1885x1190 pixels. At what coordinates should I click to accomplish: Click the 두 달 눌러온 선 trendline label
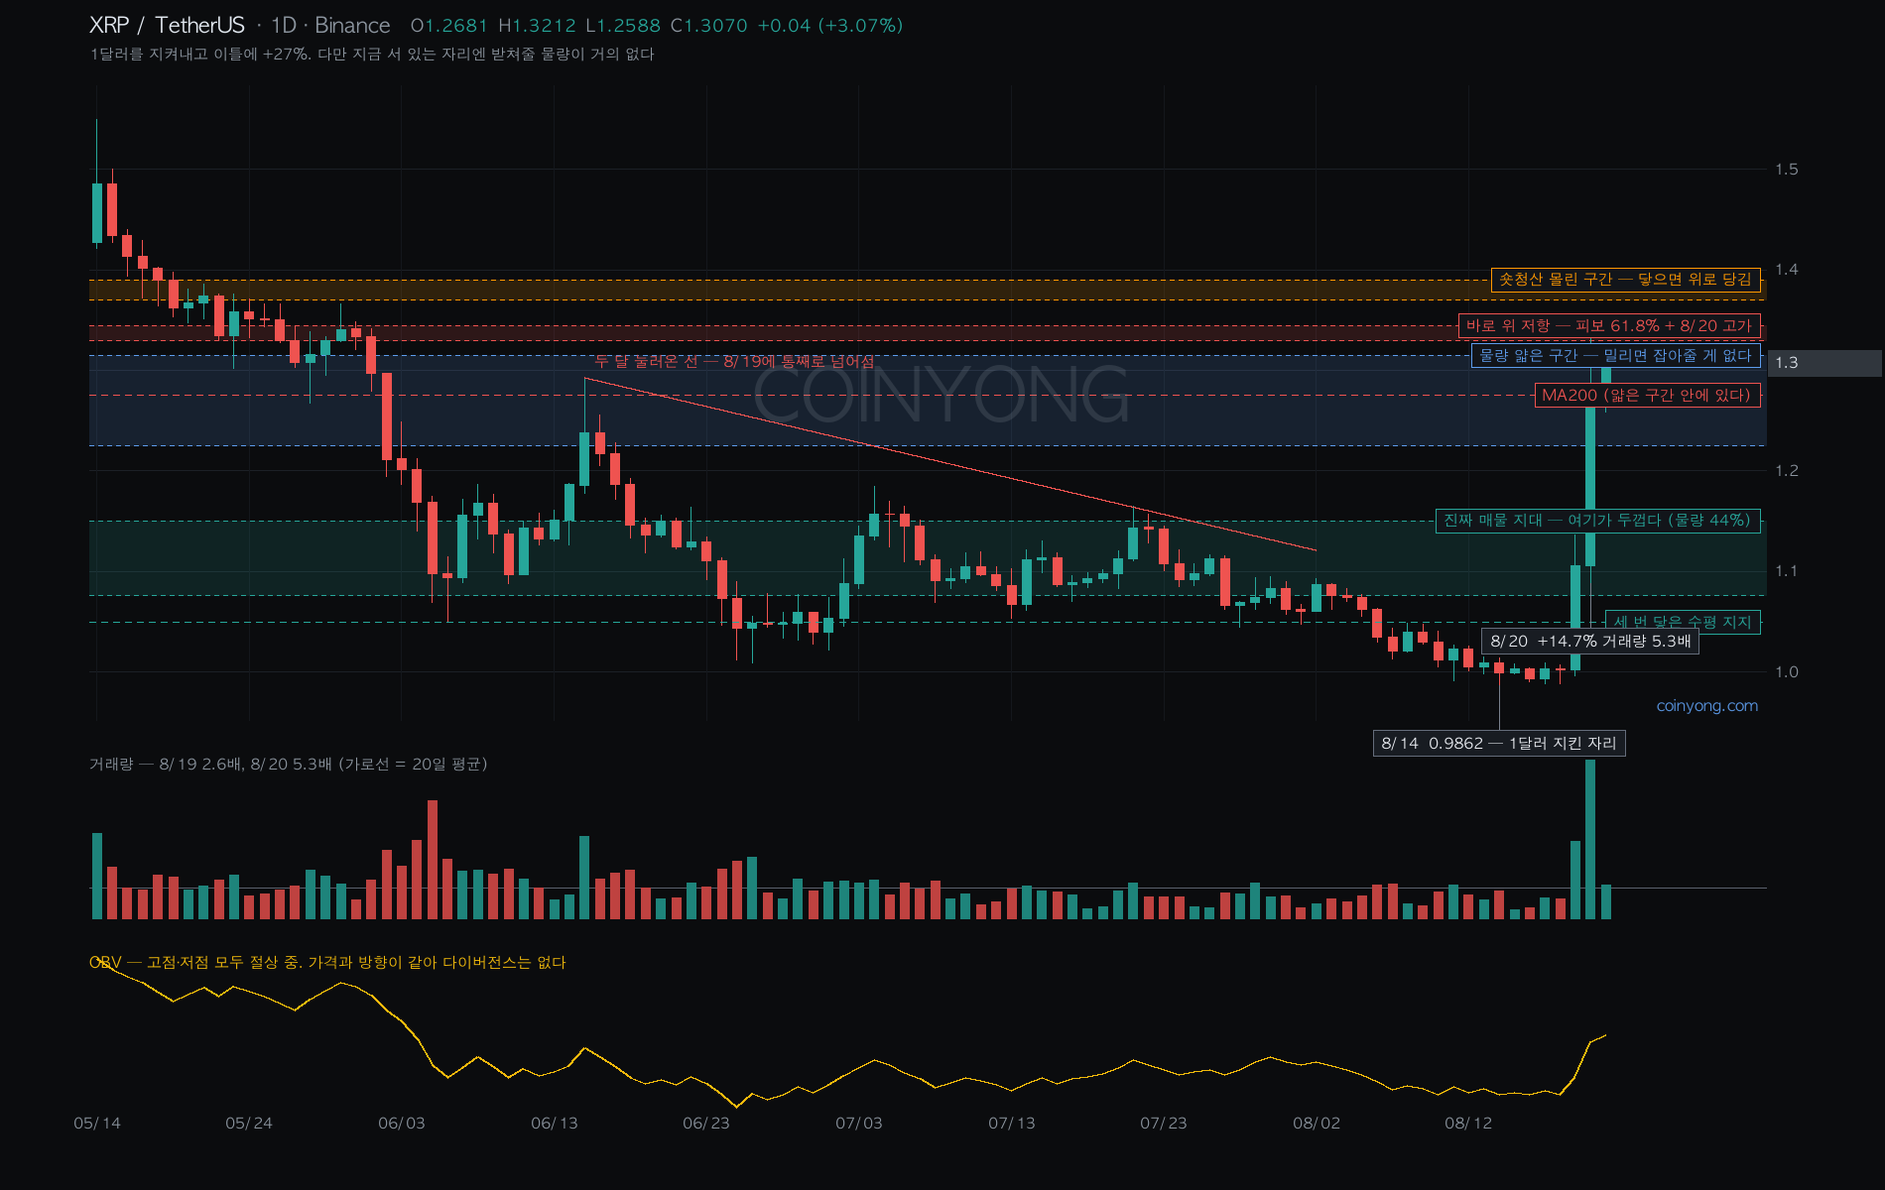(735, 361)
